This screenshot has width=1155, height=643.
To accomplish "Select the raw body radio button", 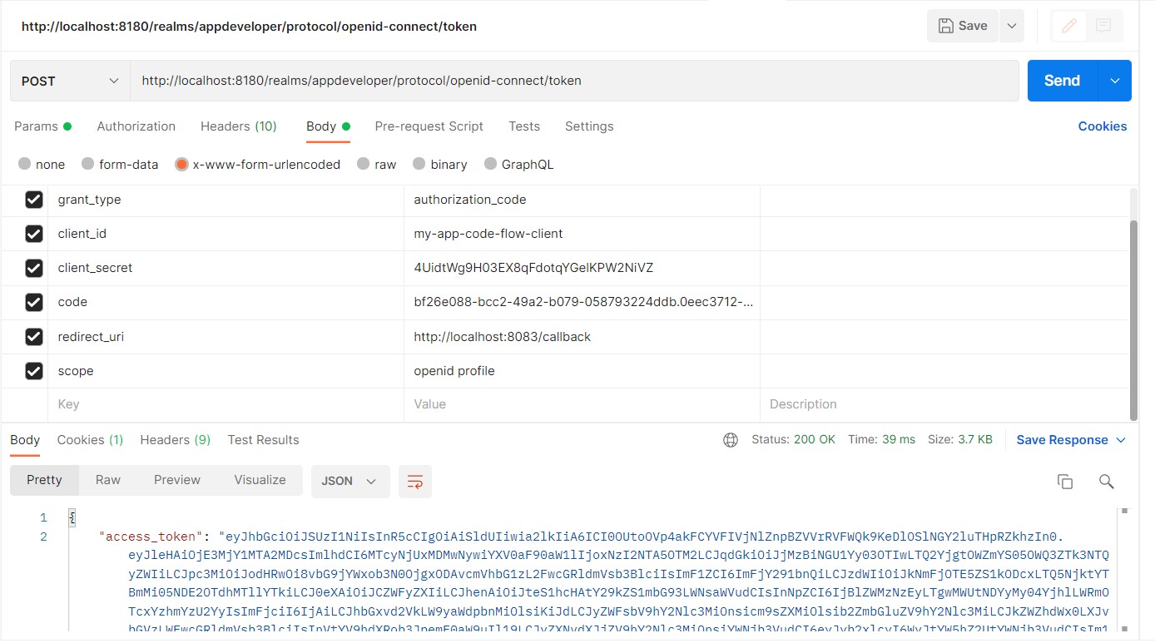I will click(364, 164).
